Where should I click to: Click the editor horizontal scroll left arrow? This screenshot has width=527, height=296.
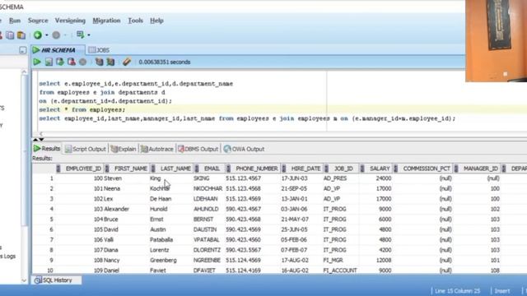coord(41,134)
